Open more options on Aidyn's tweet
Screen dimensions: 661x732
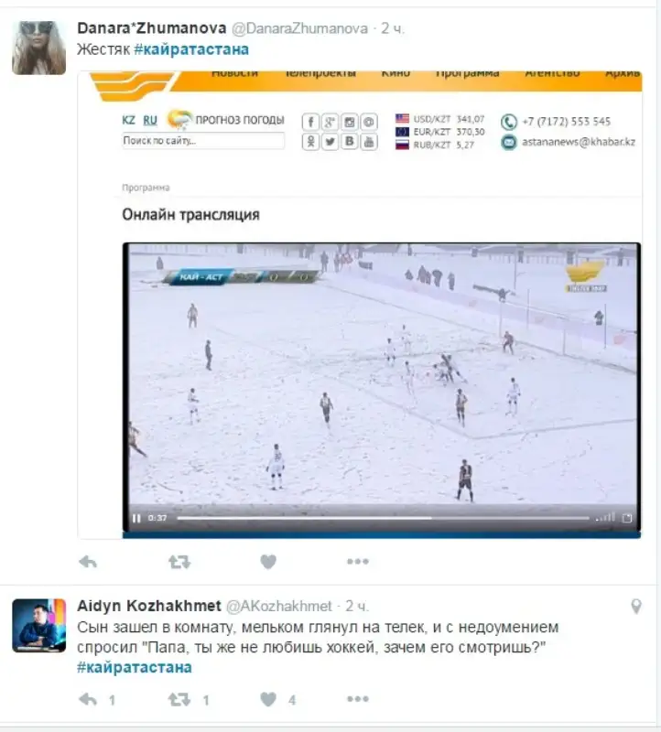pyautogui.click(x=358, y=699)
